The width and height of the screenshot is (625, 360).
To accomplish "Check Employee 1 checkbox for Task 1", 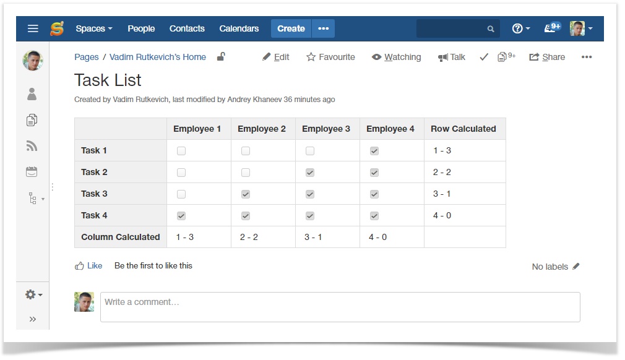I will (x=181, y=150).
